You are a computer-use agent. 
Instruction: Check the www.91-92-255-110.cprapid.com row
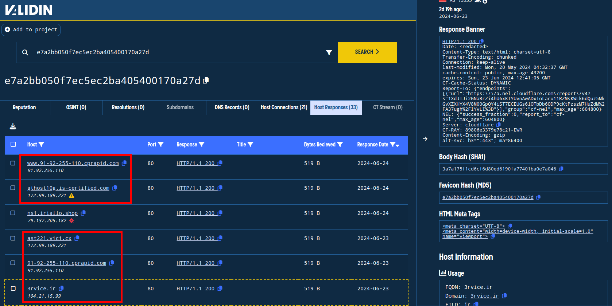tap(13, 163)
